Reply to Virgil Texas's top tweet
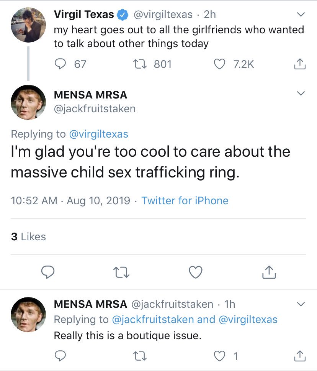The width and height of the screenshot is (317, 371). 60,64
